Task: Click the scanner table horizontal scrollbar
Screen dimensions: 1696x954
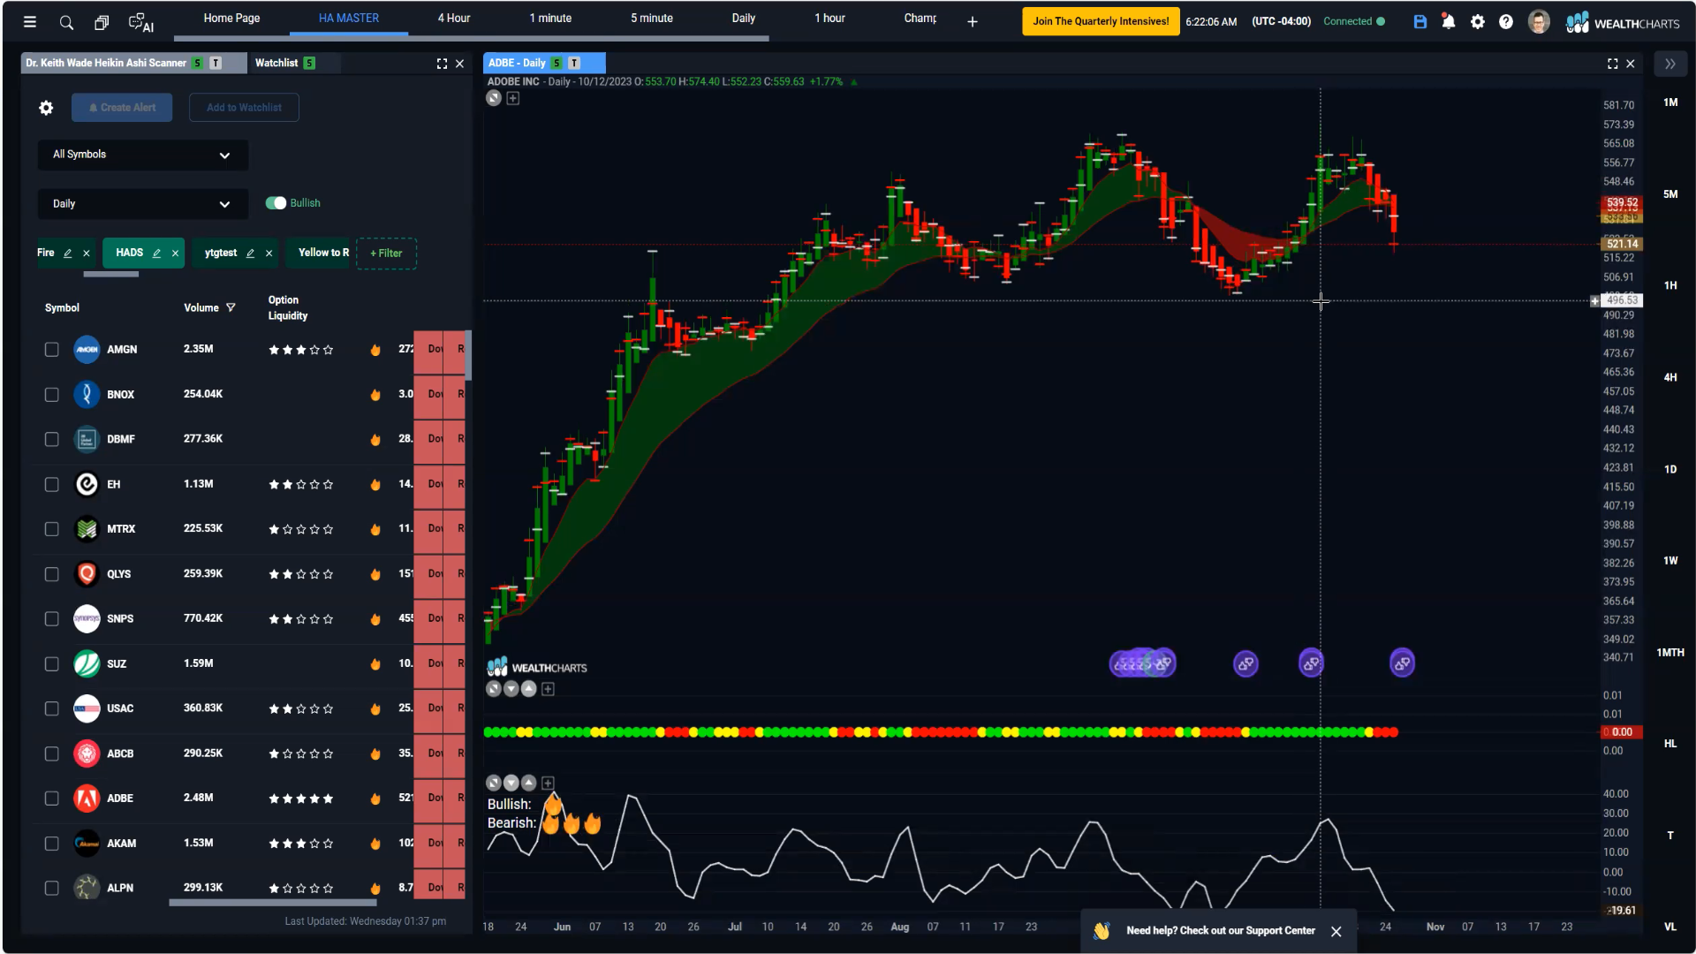Action: click(273, 903)
